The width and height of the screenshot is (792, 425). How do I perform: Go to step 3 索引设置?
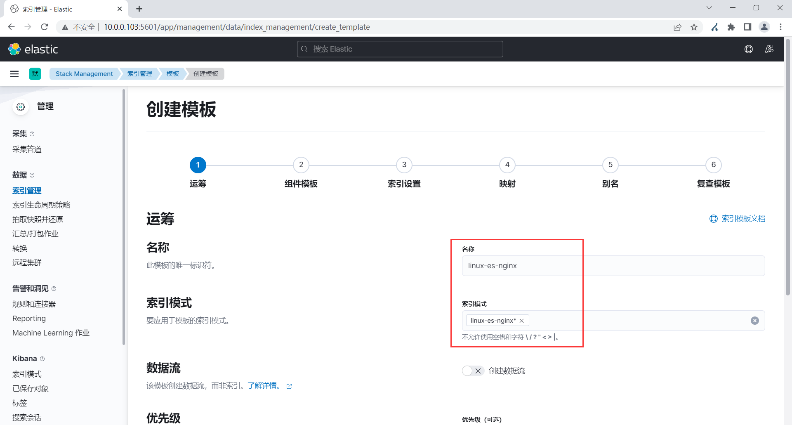point(404,165)
